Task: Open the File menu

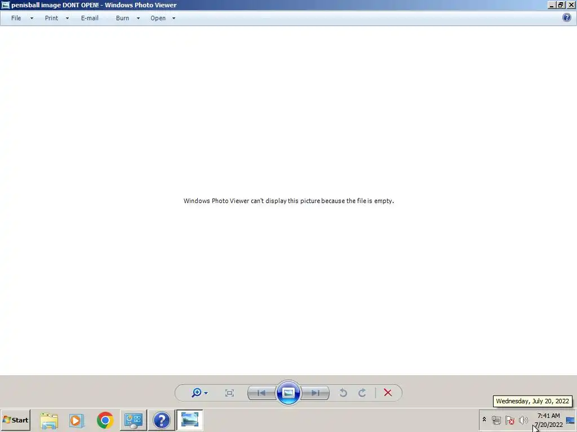Action: point(16,18)
